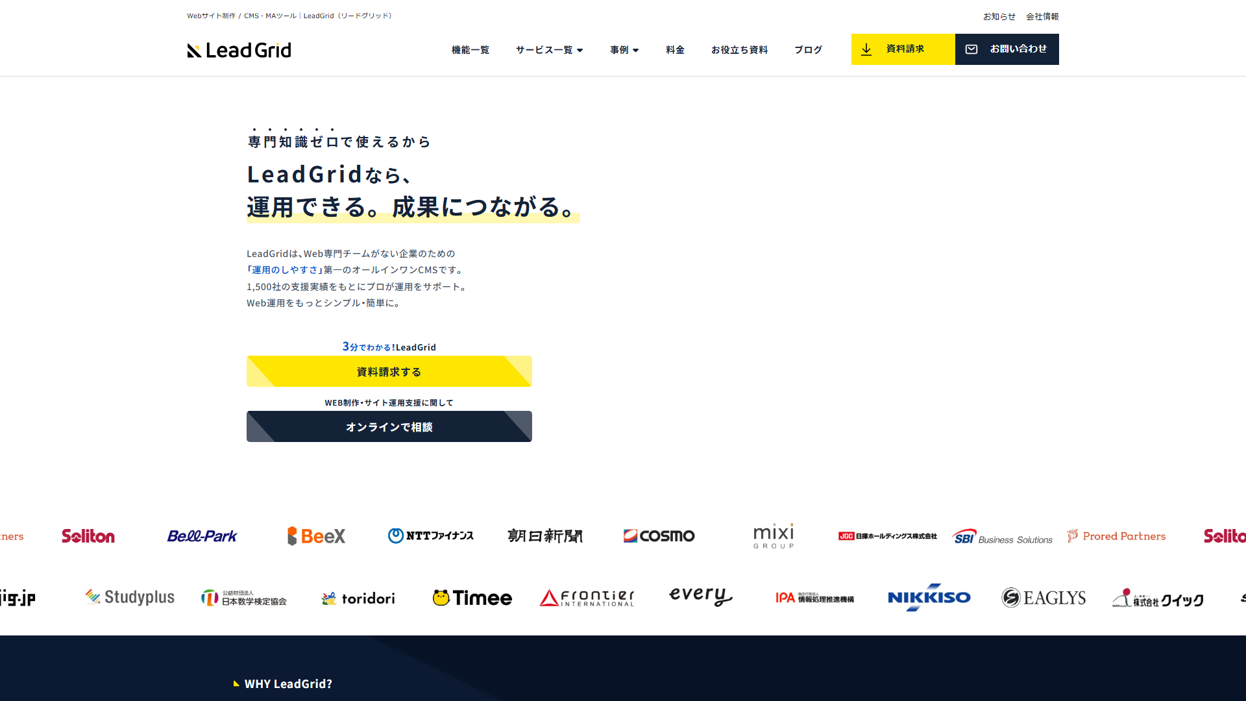Click the download icon beside 資料請求
This screenshot has height=701, width=1246.
866,49
